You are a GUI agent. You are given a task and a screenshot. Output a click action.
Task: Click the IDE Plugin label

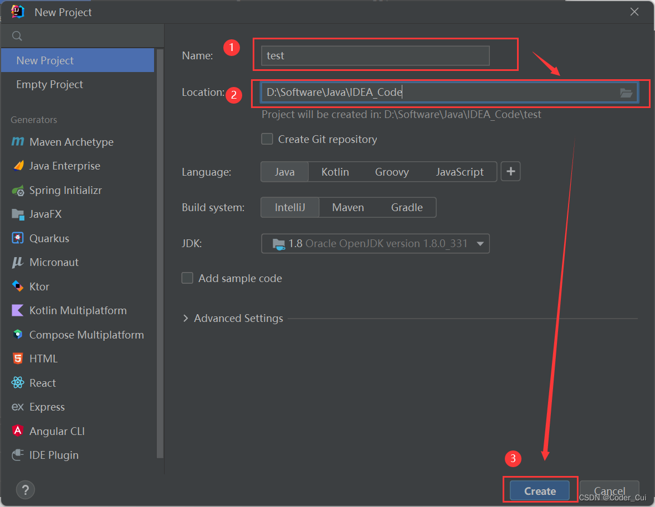[54, 455]
